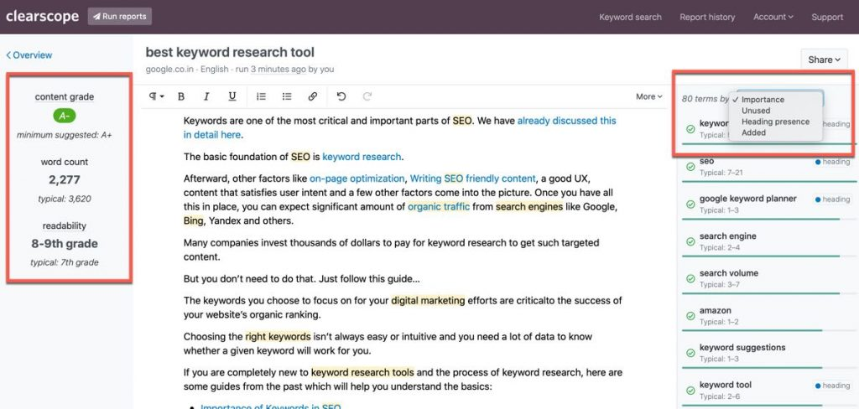Undo the last edit
Viewport: 859px width, 409px height.
pyautogui.click(x=341, y=96)
